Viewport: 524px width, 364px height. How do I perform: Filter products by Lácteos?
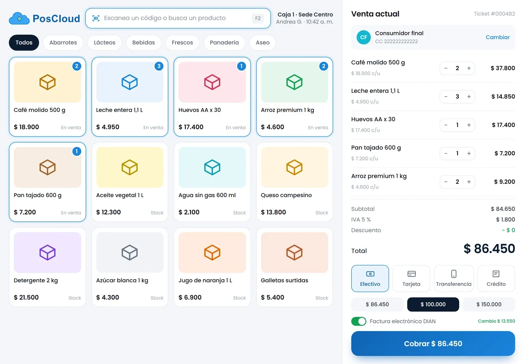104,43
